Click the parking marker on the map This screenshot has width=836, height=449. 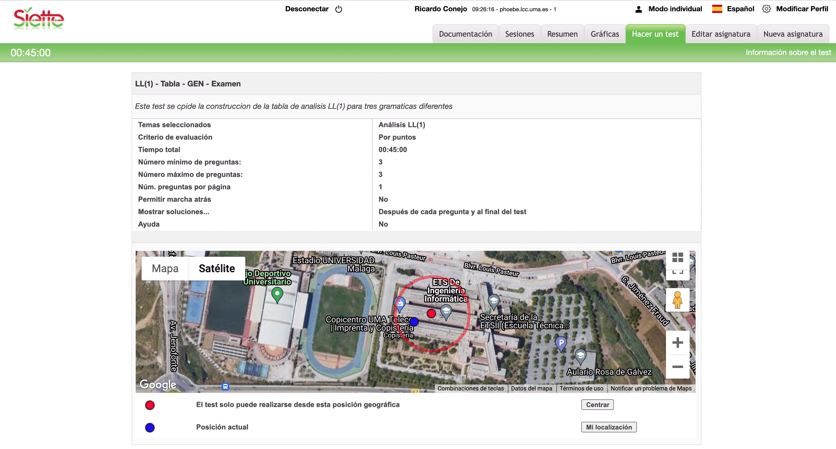coord(561,343)
